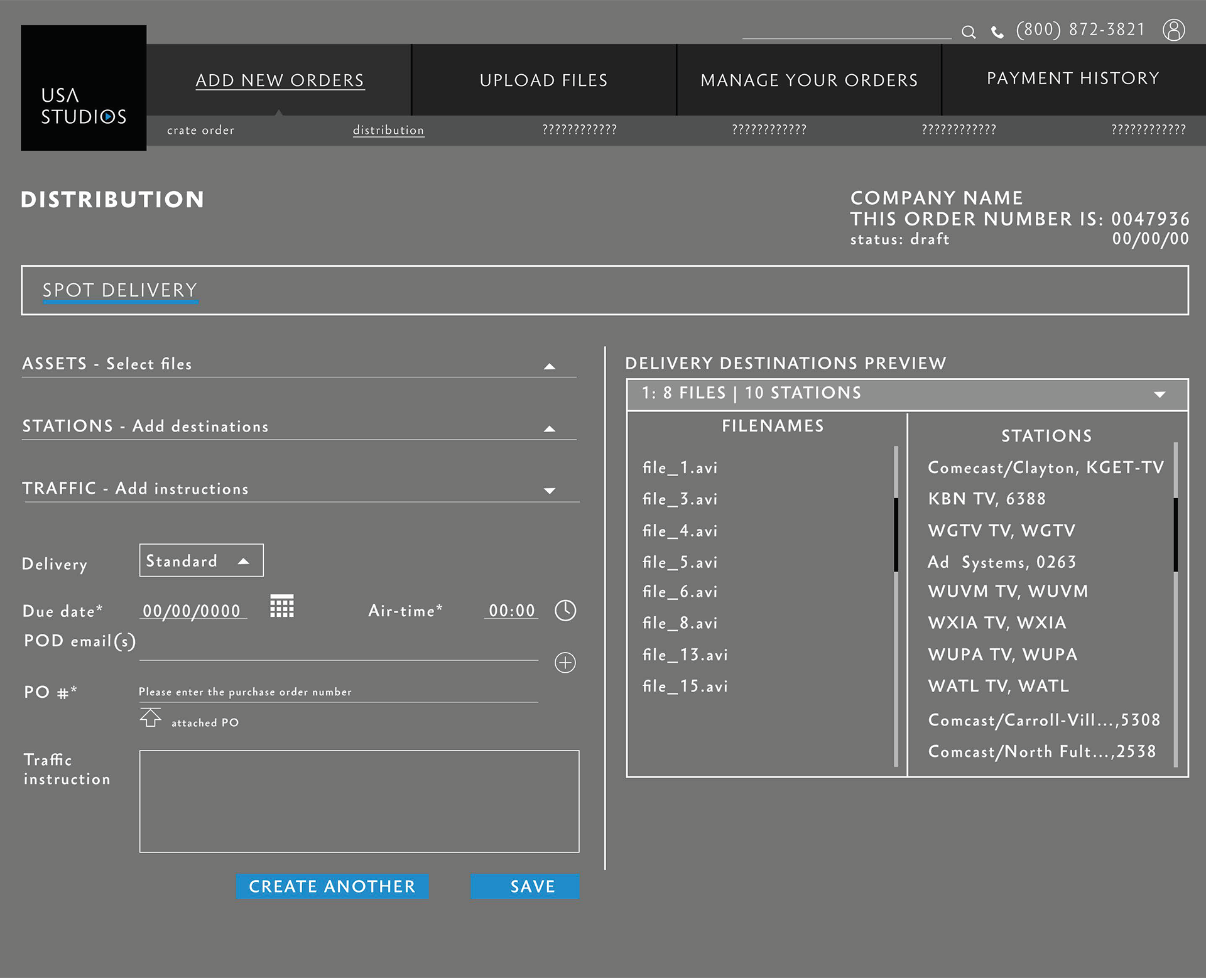The width and height of the screenshot is (1206, 978).
Task: Open the due date calendar picker
Action: click(x=282, y=606)
